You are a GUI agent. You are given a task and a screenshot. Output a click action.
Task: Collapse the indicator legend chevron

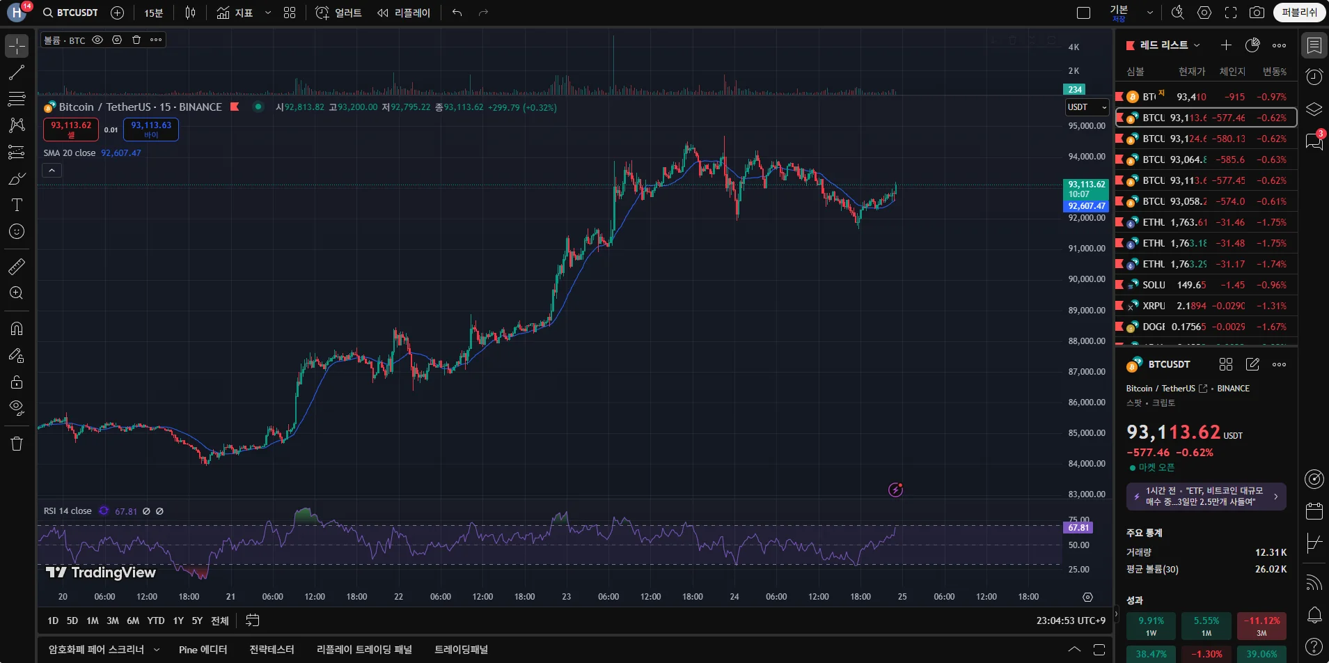coord(52,170)
